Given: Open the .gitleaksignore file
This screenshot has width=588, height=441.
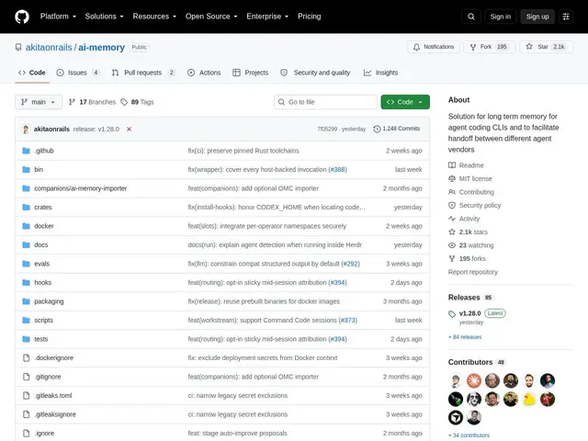Looking at the screenshot, I should coord(55,414).
